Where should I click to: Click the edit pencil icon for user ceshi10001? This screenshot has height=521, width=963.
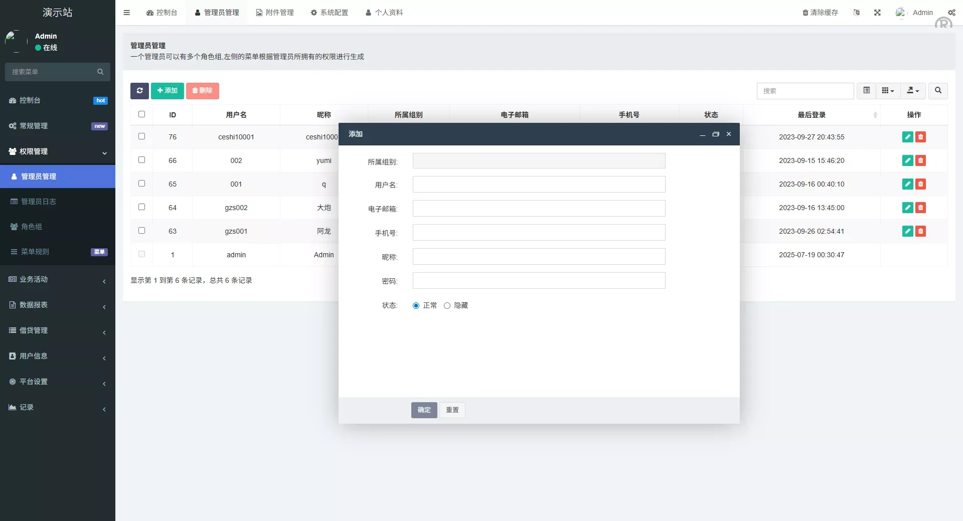[x=907, y=136]
